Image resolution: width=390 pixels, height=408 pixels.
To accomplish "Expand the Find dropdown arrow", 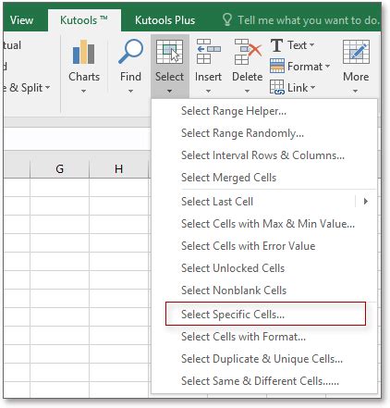I will pos(130,92).
